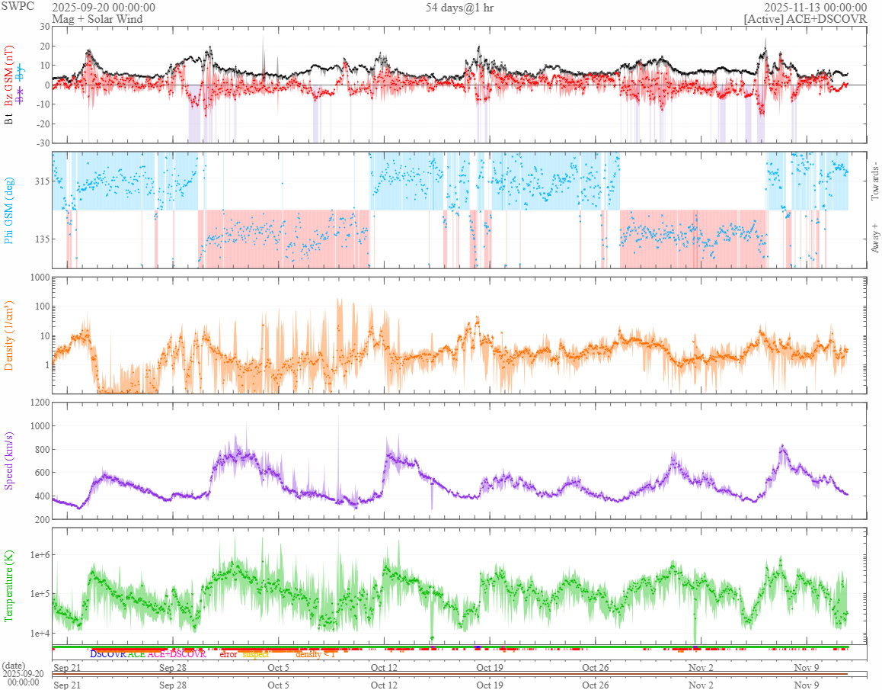Click the 'Phi GSM (deg)' axis label

(x=8, y=210)
